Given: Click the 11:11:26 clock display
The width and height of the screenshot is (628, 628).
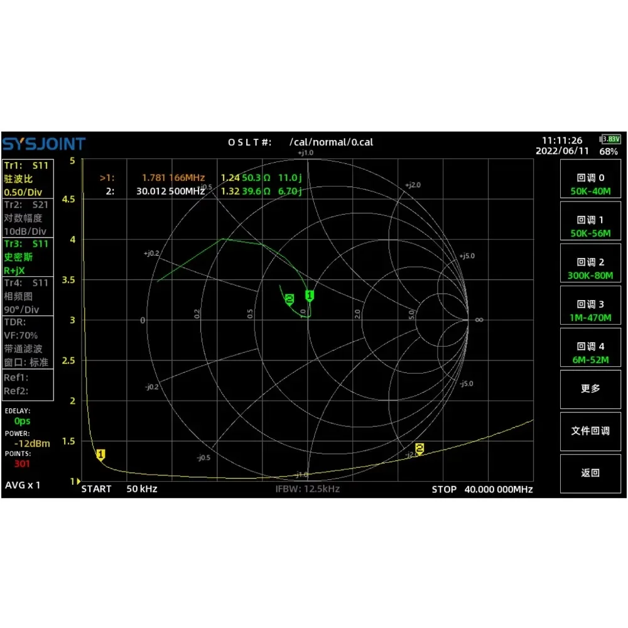Looking at the screenshot, I should 562,140.
